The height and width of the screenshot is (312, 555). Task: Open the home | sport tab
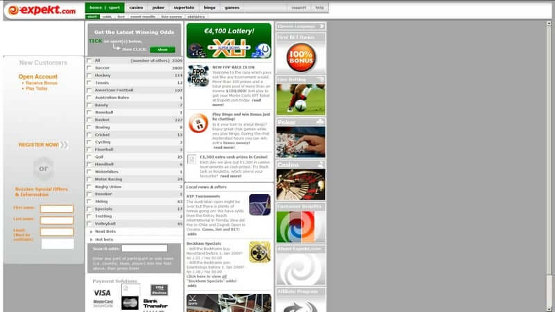click(105, 8)
